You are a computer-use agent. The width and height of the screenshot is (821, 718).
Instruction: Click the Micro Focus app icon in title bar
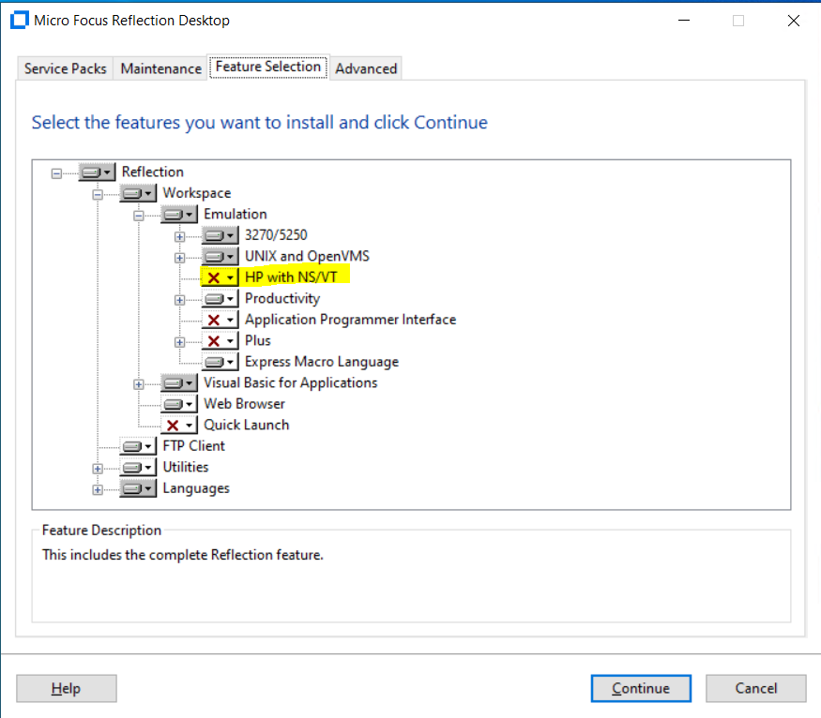coord(19,21)
